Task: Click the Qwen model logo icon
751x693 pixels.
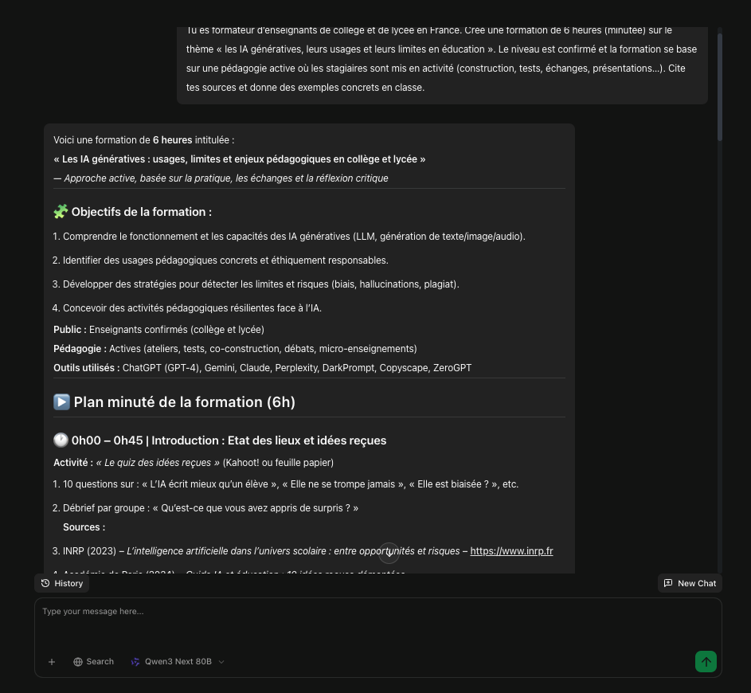Action: tap(135, 662)
